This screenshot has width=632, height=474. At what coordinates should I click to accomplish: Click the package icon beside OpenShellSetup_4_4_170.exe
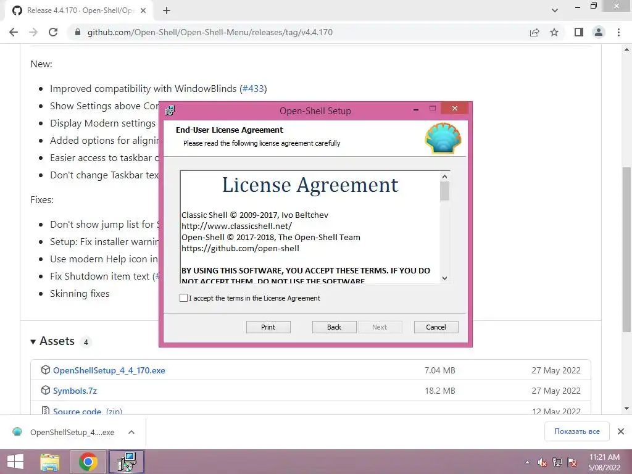pos(46,370)
